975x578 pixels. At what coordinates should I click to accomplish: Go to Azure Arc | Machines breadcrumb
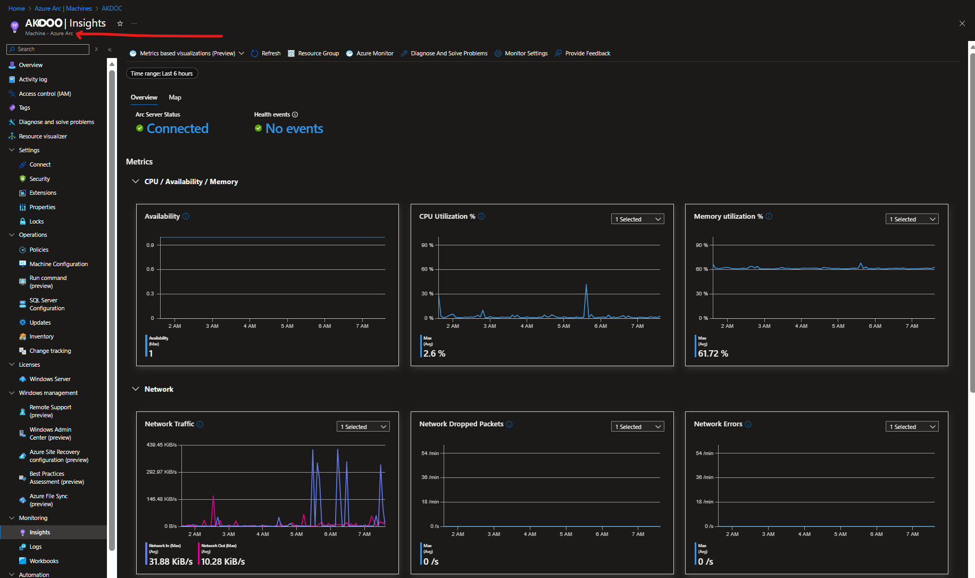click(x=63, y=9)
